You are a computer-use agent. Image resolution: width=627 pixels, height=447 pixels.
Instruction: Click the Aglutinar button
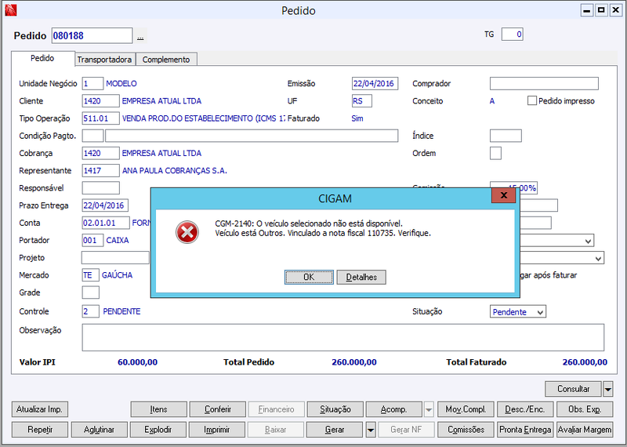[x=100, y=430]
